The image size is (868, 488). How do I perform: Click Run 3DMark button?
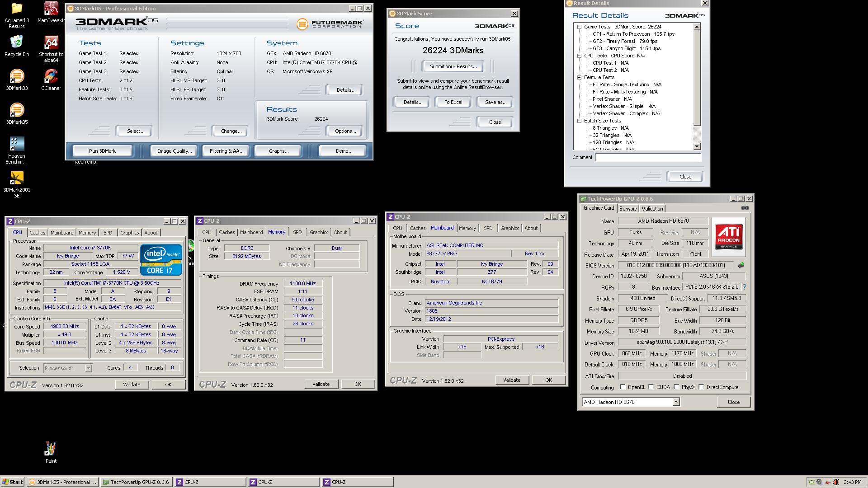[102, 151]
